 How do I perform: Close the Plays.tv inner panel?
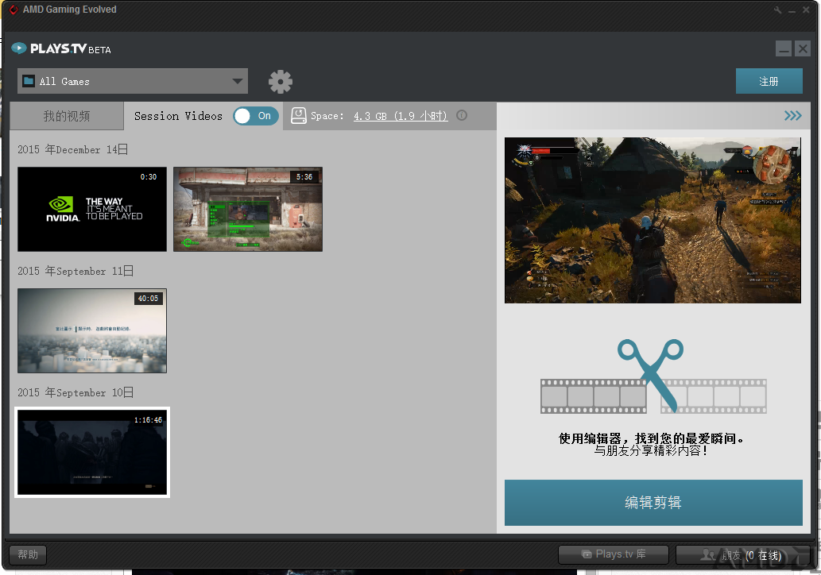coord(802,48)
